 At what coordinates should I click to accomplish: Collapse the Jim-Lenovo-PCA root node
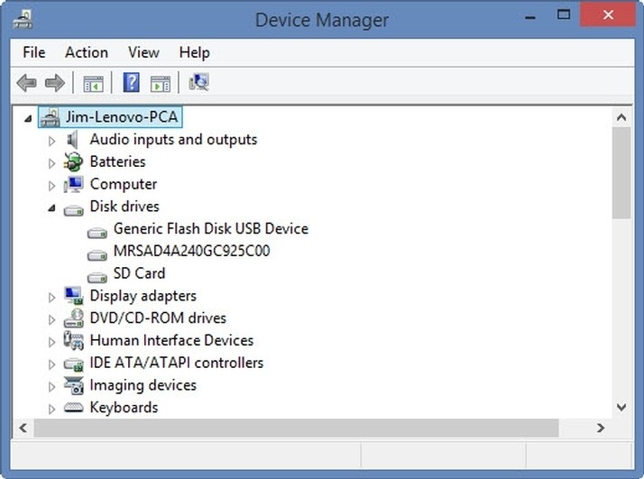pyautogui.click(x=28, y=119)
